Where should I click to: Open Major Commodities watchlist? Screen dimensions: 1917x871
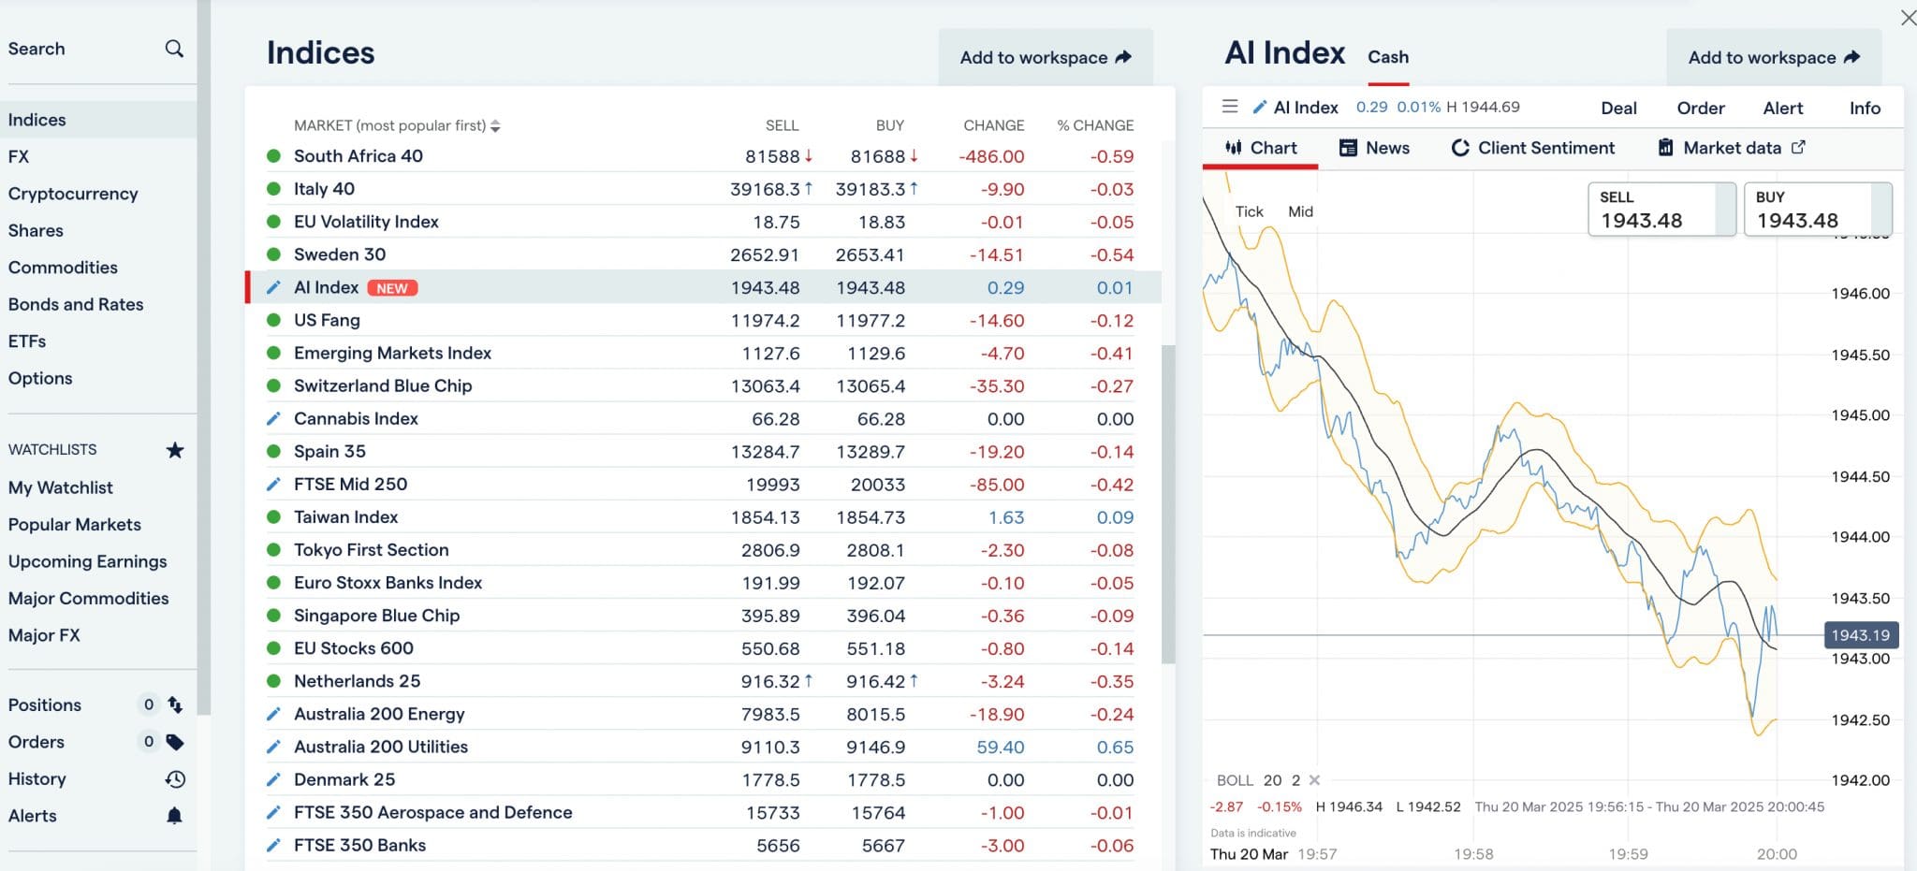89,599
